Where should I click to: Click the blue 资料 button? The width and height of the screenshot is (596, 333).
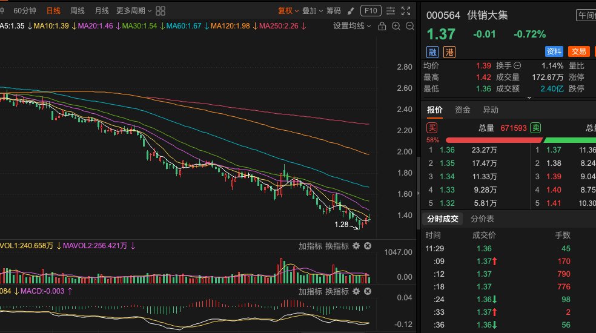(554, 51)
